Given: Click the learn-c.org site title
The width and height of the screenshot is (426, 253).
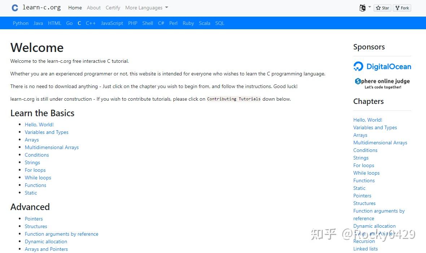Looking at the screenshot, I should pos(41,7).
